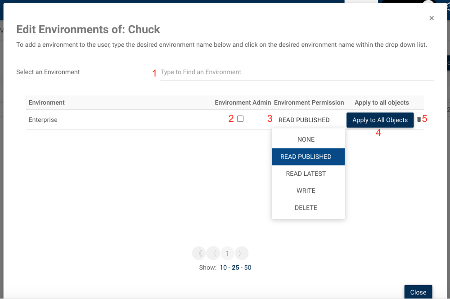Close the dialog with the X icon
The width and height of the screenshot is (450, 299).
[x=432, y=18]
